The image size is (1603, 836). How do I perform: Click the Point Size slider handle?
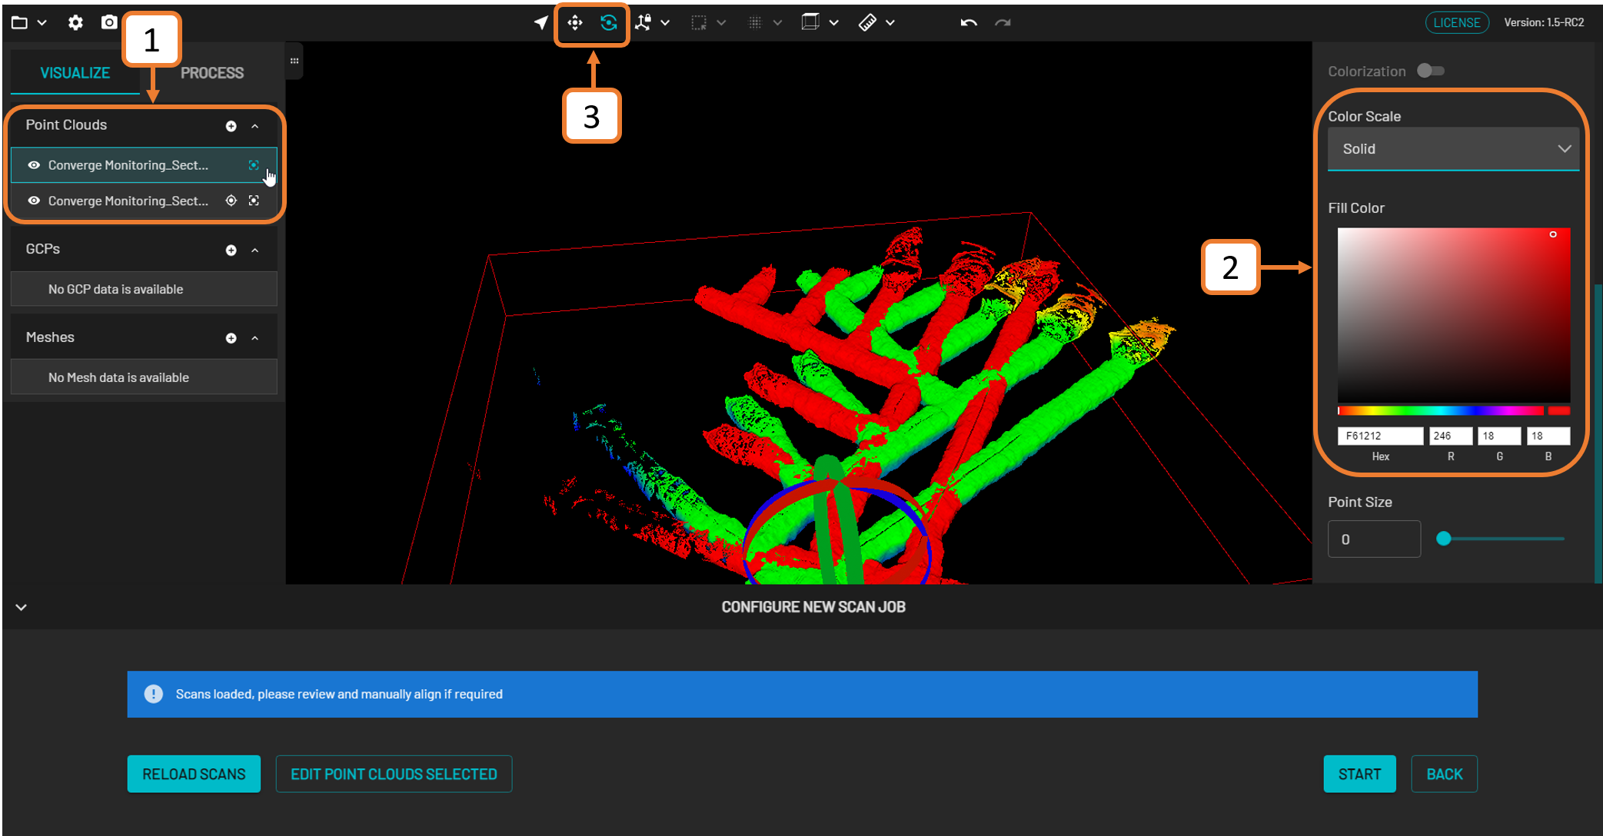coord(1444,539)
